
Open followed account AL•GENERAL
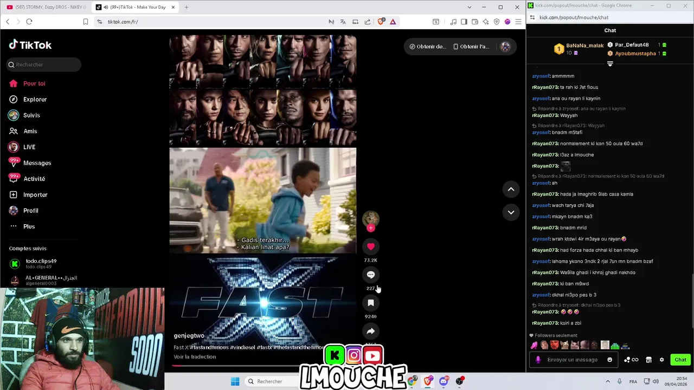pyautogui.click(x=43, y=280)
